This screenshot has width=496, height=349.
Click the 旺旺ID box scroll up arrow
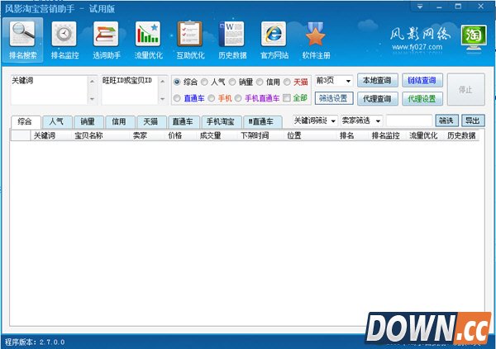click(162, 82)
